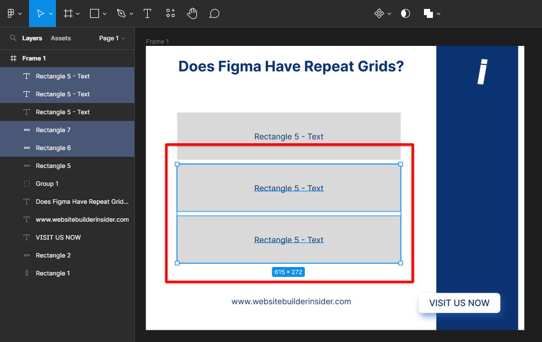The width and height of the screenshot is (542, 342).
Task: Select the Frame tool
Action: point(68,13)
